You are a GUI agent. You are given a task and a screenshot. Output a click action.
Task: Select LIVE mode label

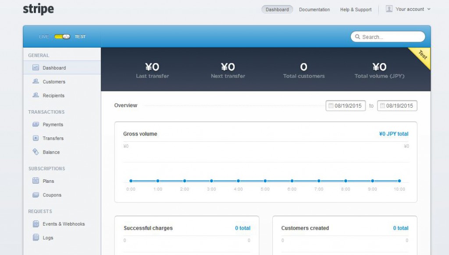44,37
